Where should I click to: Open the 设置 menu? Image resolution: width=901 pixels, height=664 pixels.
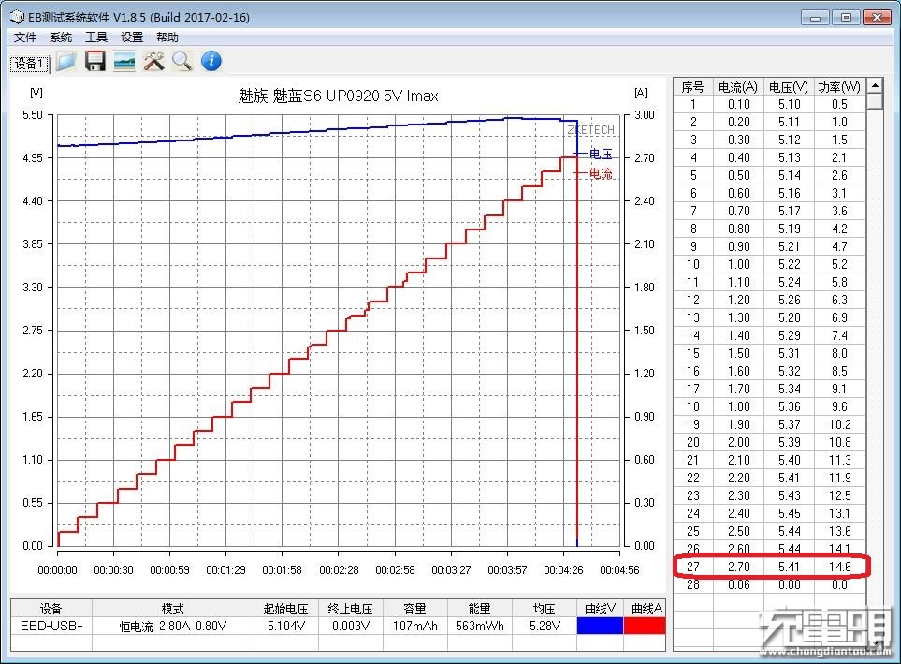132,37
